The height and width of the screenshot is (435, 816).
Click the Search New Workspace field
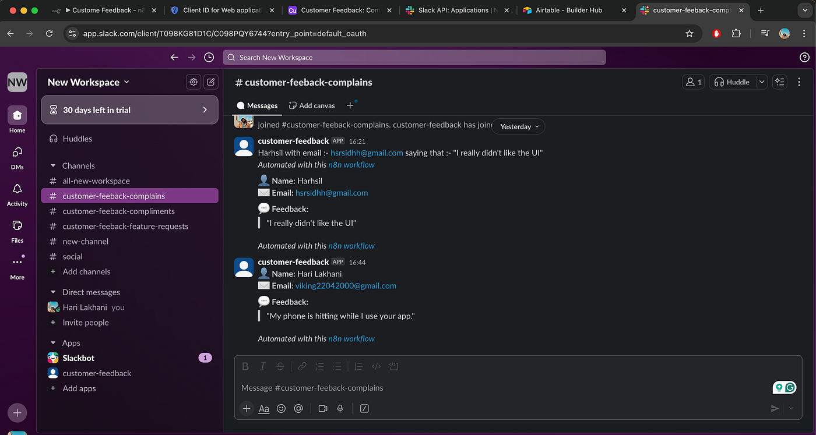click(414, 57)
